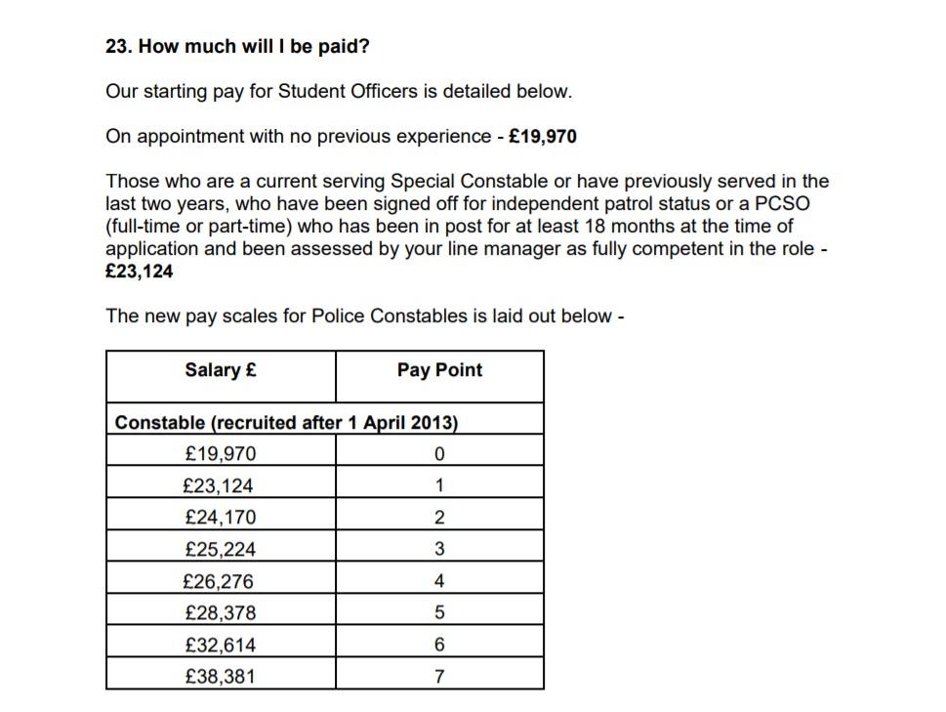The height and width of the screenshot is (712, 946).
Task: Click the "Our starting pay for Student Officers" sentence
Action: [x=339, y=92]
